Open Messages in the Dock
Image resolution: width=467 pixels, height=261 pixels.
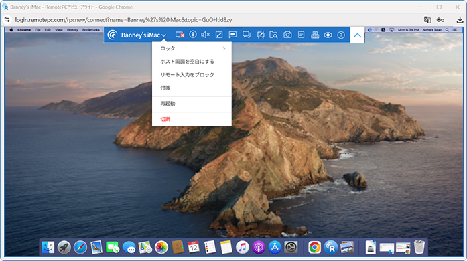point(129,248)
